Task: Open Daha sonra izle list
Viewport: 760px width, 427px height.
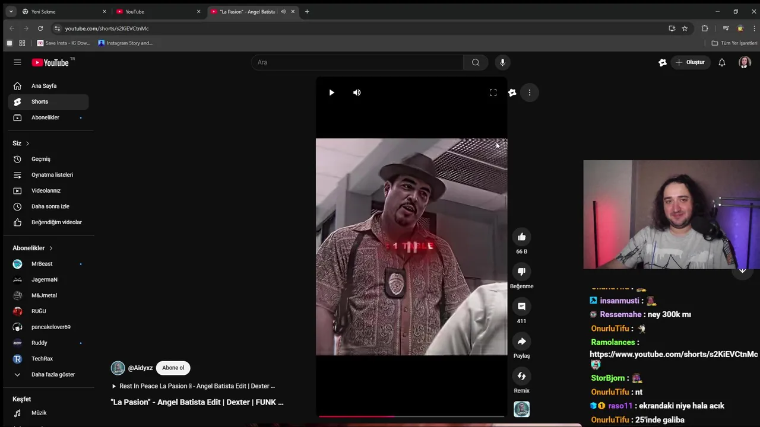Action: (x=49, y=206)
